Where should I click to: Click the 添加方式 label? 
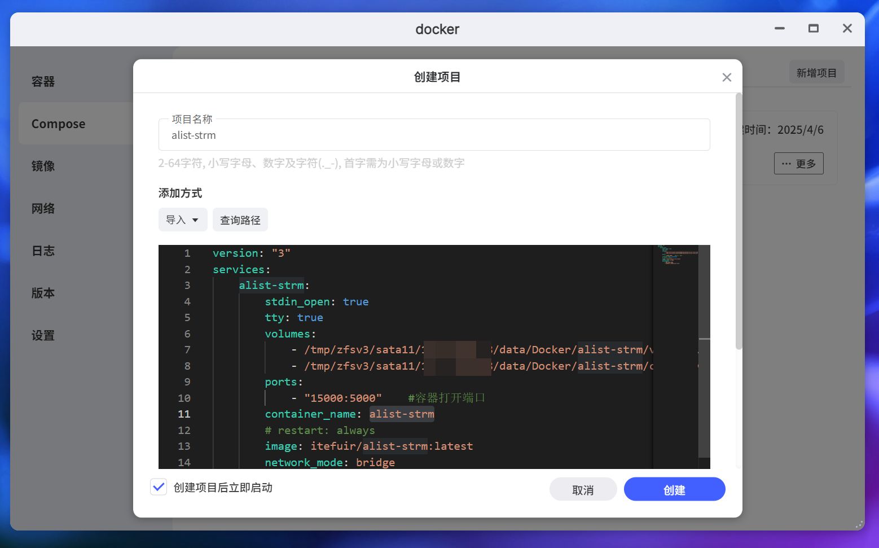click(180, 193)
